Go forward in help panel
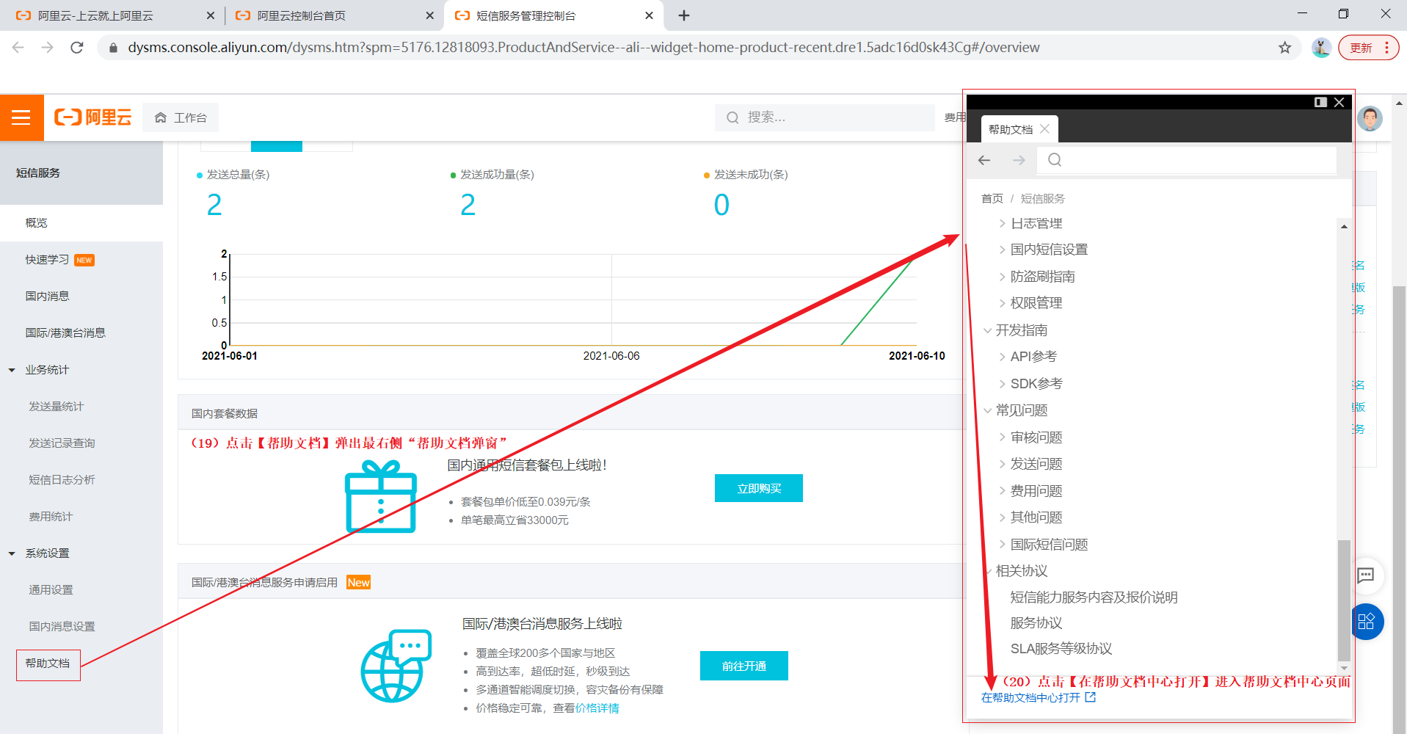1407x734 pixels. tap(1019, 160)
